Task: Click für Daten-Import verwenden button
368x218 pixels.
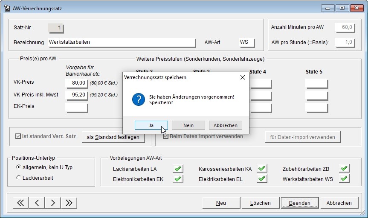Action: click(302, 137)
